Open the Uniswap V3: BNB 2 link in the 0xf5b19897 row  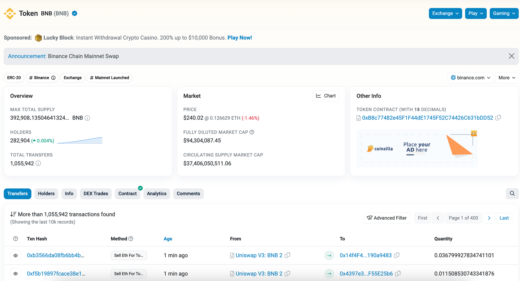pyautogui.click(x=259, y=273)
